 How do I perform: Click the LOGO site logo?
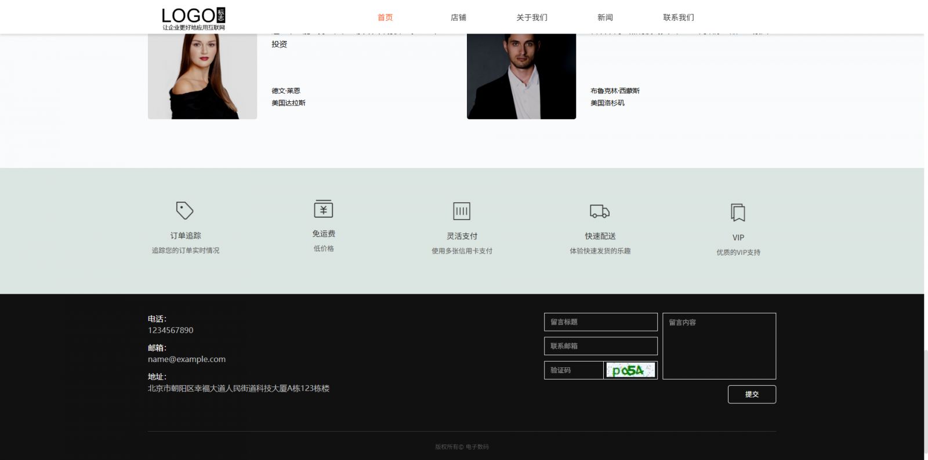tap(193, 19)
